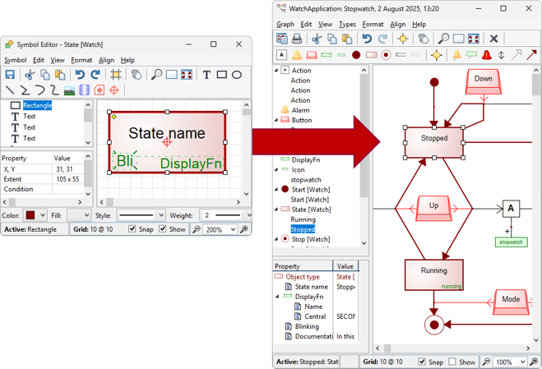
Task: Open the Symbol menu in Symbol Editor
Action: pos(16,60)
